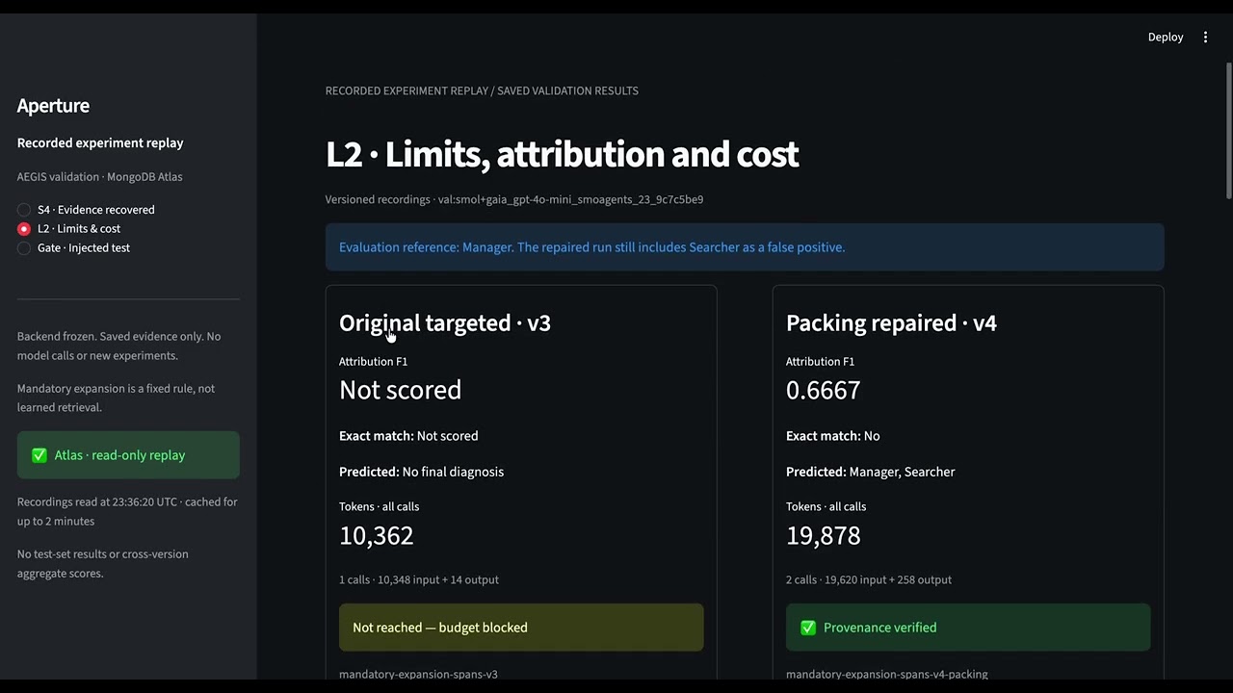This screenshot has width=1233, height=693.
Task: Select Gate · Injected test radio option
Action: click(x=24, y=248)
